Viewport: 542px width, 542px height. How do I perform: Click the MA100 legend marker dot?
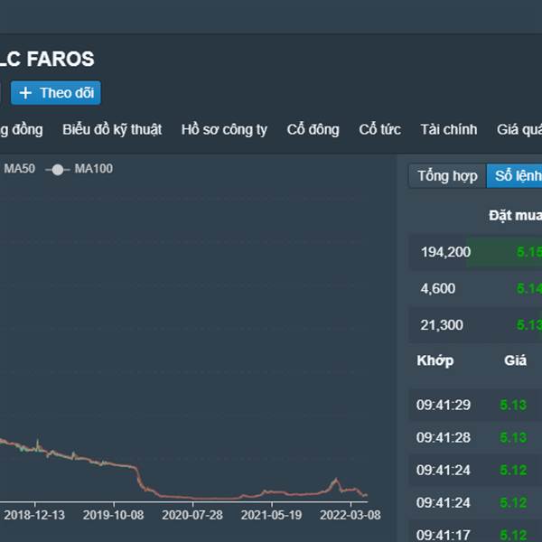58,170
